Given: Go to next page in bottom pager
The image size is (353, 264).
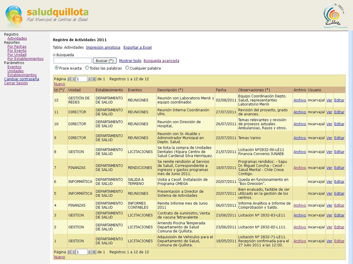Looking at the screenshot, I should click(x=89, y=252).
